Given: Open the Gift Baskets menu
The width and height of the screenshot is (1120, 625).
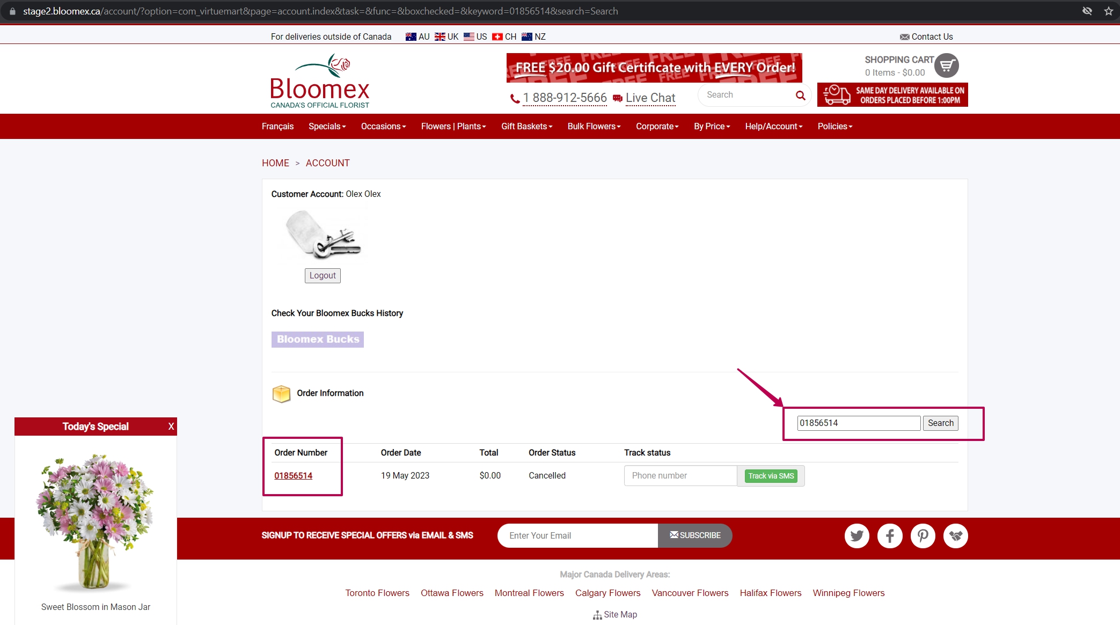Looking at the screenshot, I should click(x=526, y=126).
